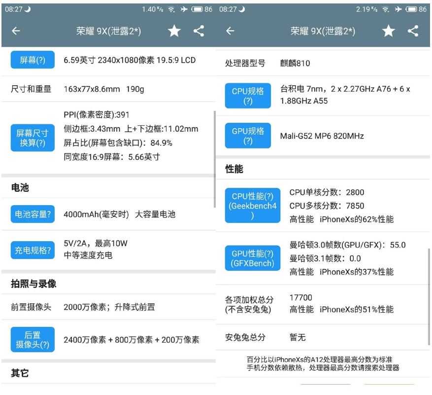The height and width of the screenshot is (395, 432).
Task: Tap the 电池容量? button
Action: pyautogui.click(x=33, y=214)
